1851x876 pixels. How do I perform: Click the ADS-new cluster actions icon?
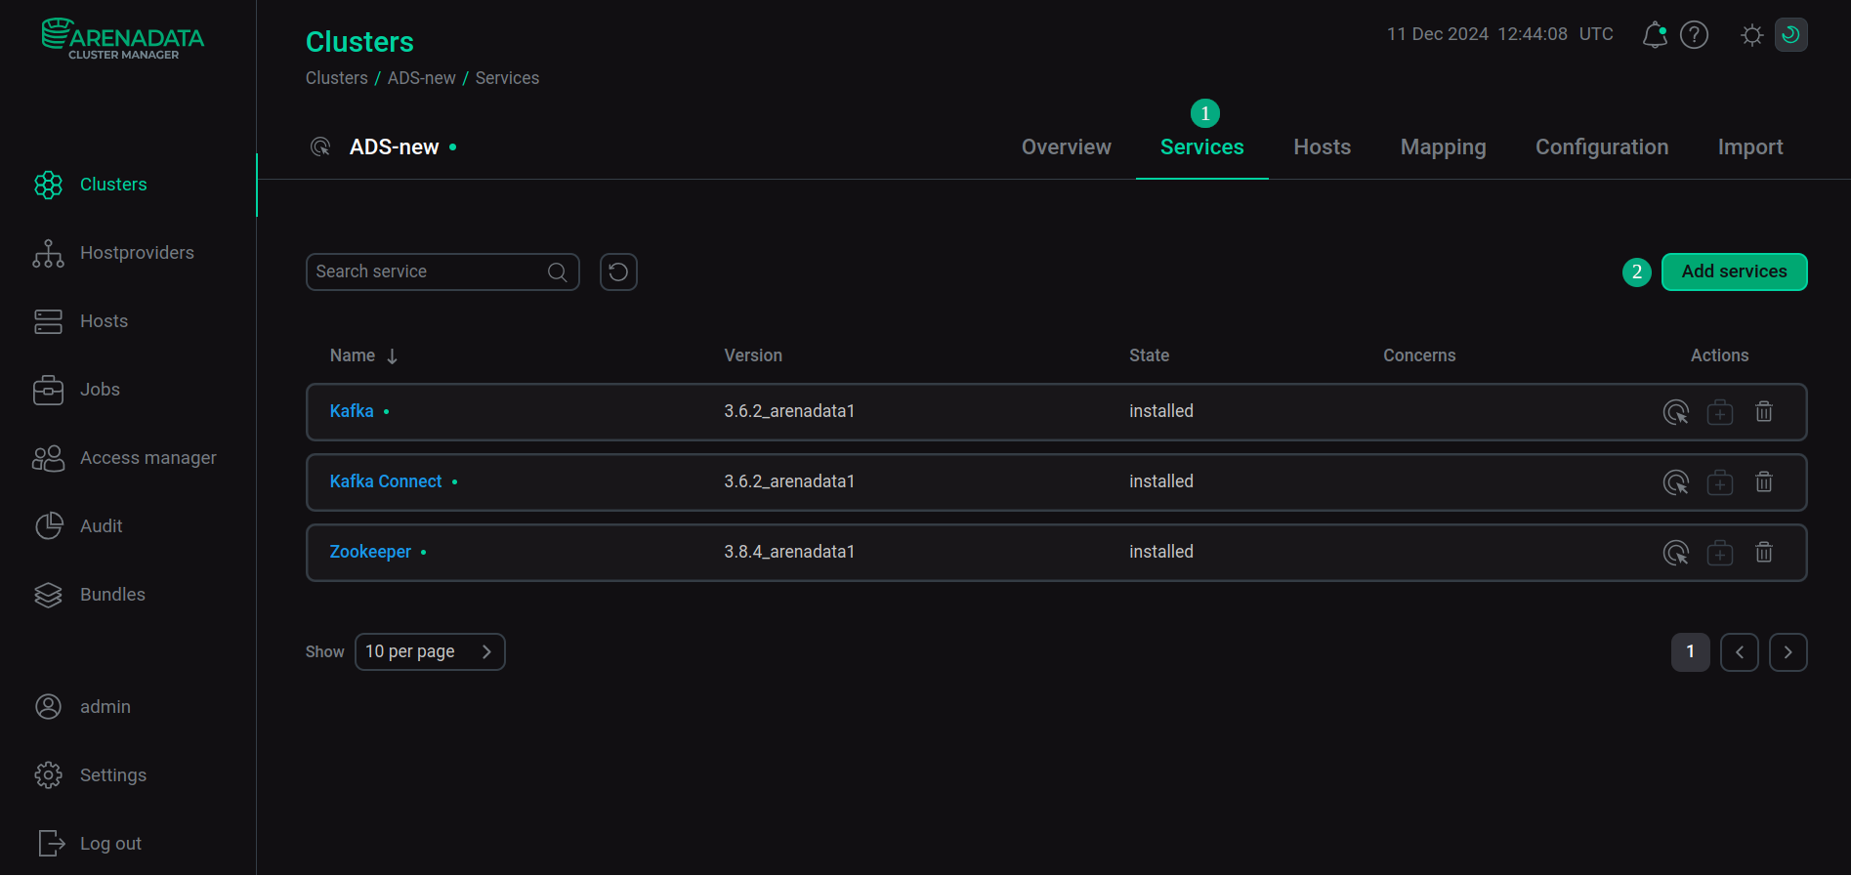click(320, 147)
